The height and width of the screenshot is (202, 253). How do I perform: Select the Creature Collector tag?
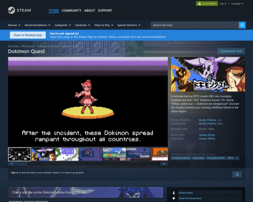tap(181, 158)
